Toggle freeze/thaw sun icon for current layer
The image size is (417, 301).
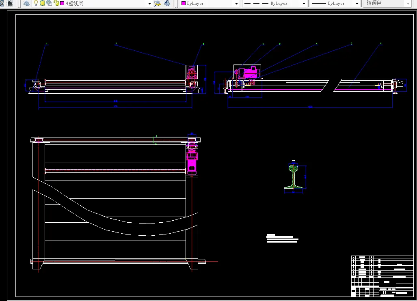coord(42,3)
